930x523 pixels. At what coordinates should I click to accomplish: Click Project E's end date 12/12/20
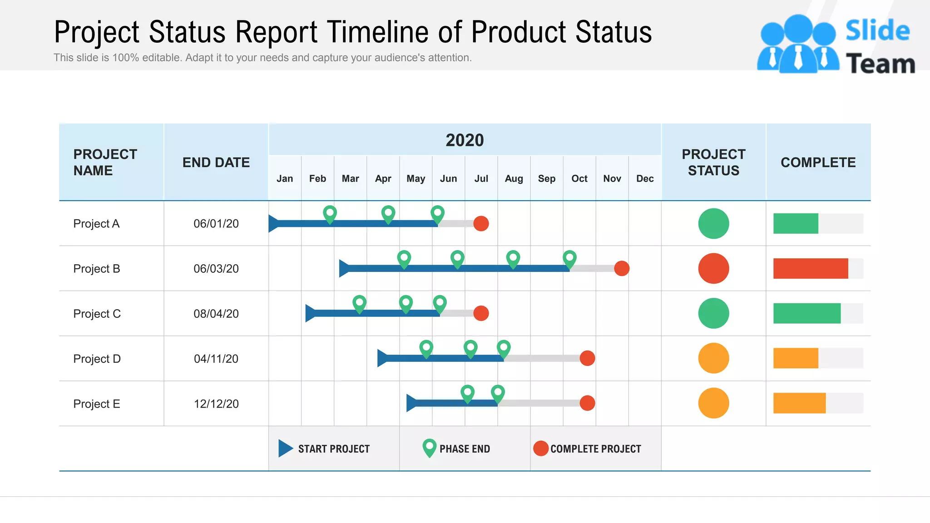[x=216, y=404]
